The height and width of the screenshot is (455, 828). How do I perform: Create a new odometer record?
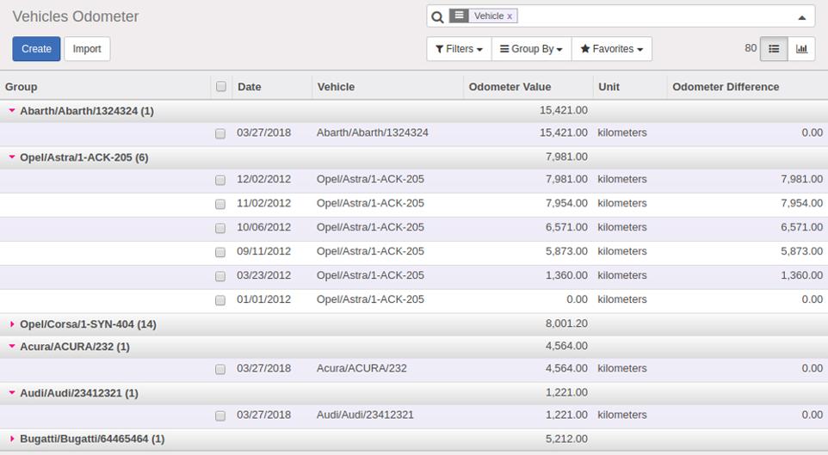[x=36, y=49]
